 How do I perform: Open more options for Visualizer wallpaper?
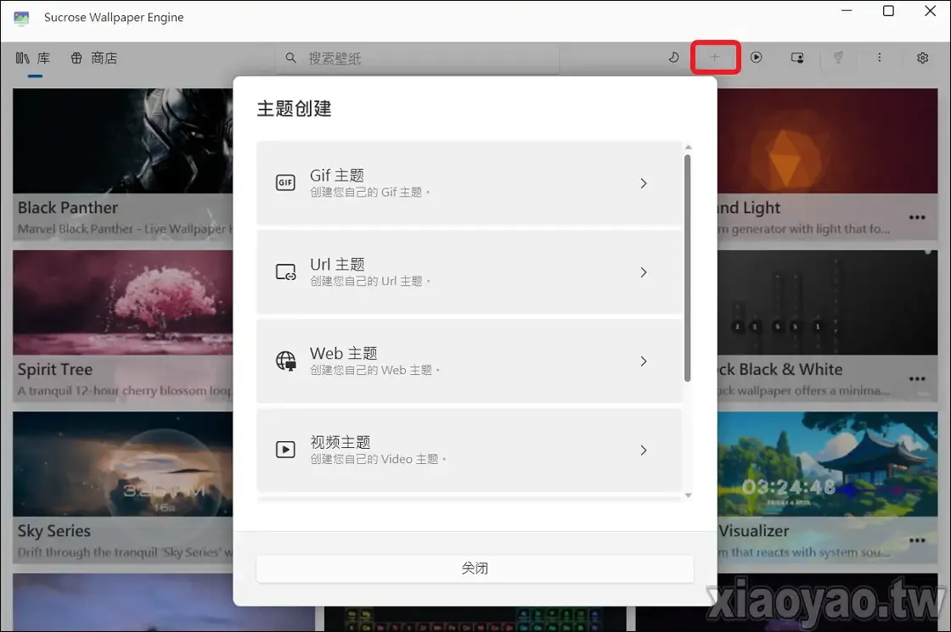point(917,540)
